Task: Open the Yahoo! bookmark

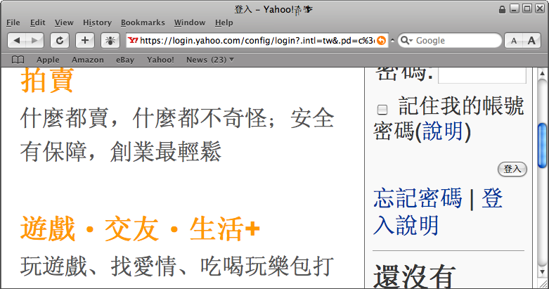Action: coord(160,60)
